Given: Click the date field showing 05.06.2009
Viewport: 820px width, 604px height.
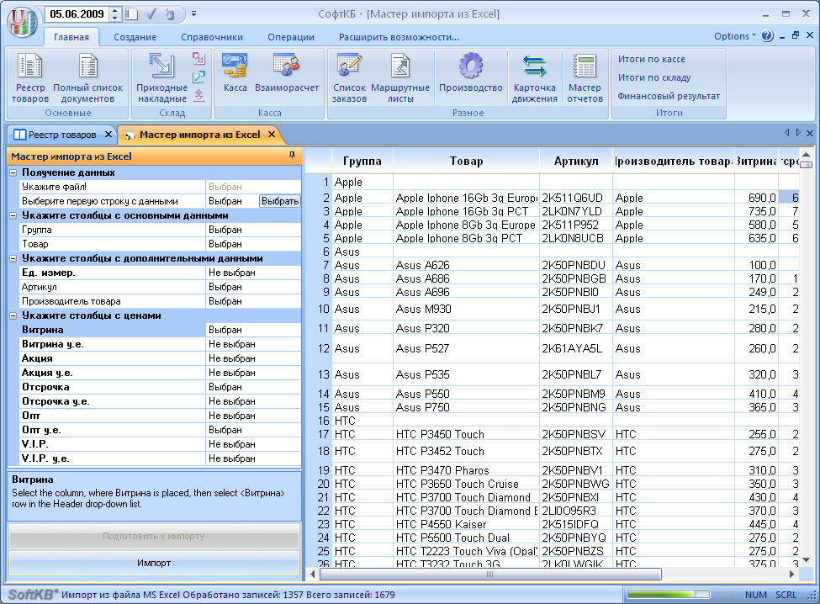Looking at the screenshot, I should click(x=77, y=14).
